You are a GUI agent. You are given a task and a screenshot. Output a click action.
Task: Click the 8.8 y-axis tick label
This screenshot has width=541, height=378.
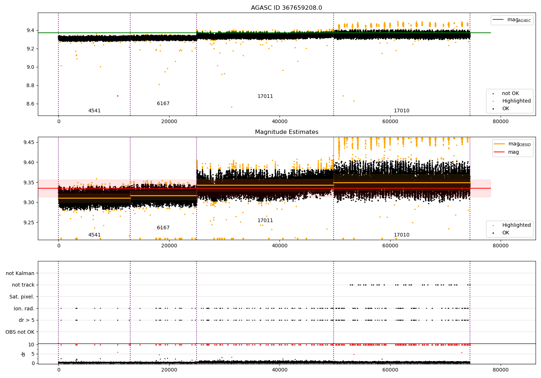[x=30, y=85]
